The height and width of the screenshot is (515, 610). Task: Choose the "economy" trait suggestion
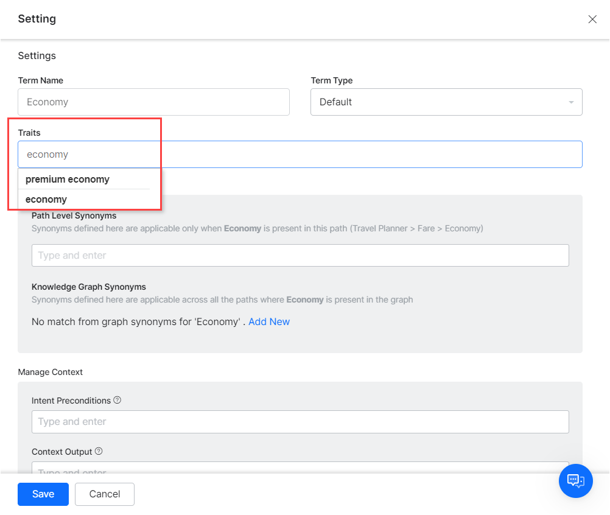click(x=46, y=200)
